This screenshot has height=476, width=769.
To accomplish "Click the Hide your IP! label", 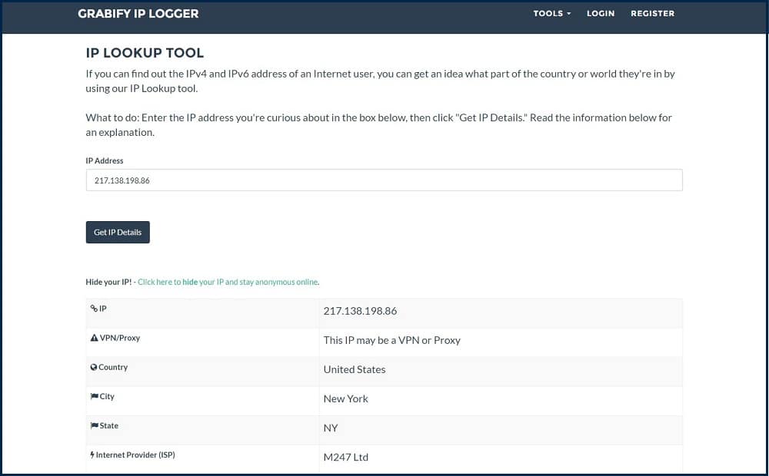I will pos(108,282).
